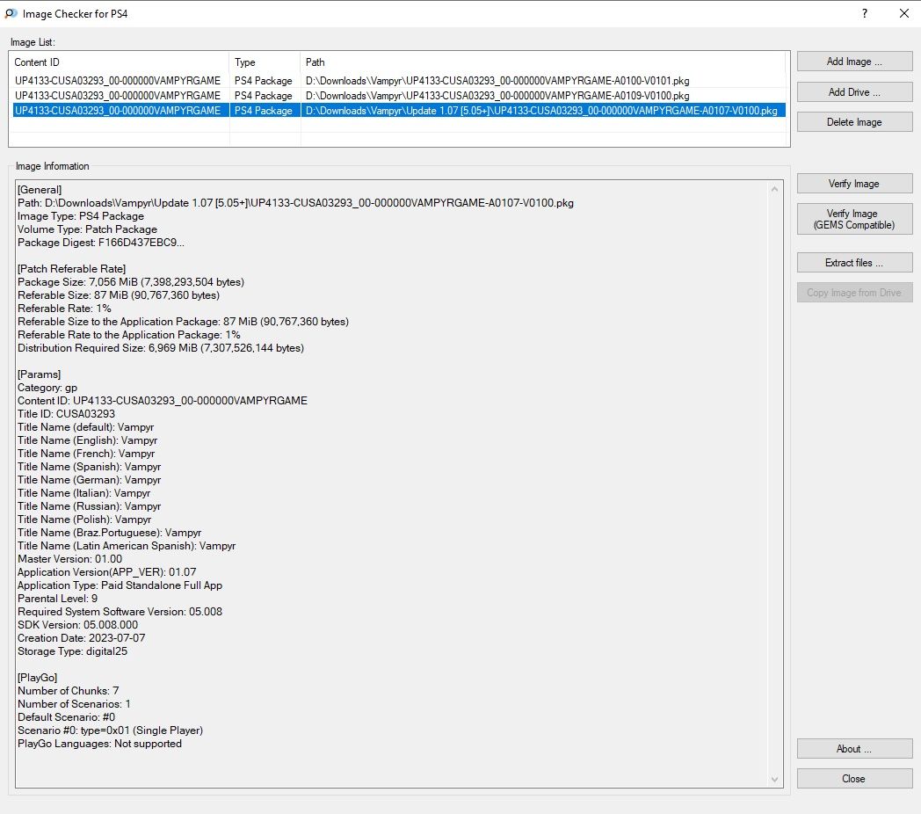Sort the list by Content ID column header
921x814 pixels.
(x=119, y=62)
